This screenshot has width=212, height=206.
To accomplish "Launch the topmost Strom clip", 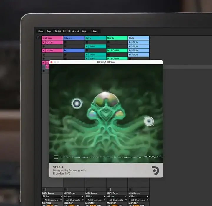I will (44, 42).
